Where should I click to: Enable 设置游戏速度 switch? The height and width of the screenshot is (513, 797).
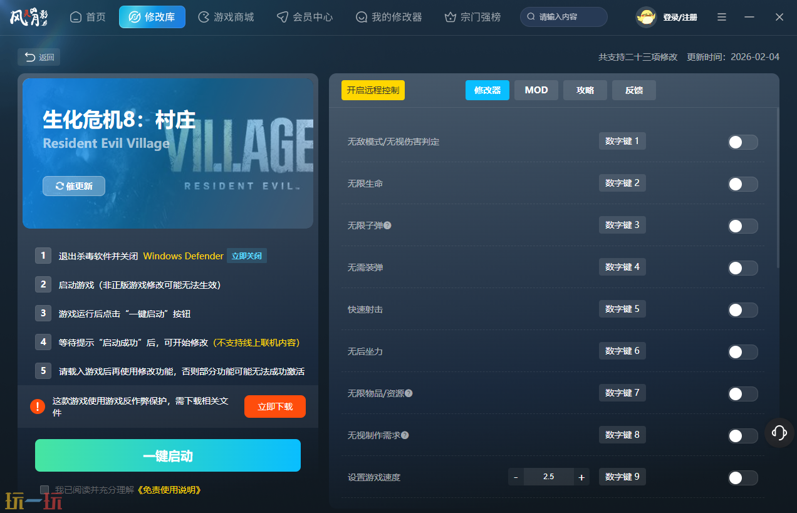pyautogui.click(x=743, y=478)
